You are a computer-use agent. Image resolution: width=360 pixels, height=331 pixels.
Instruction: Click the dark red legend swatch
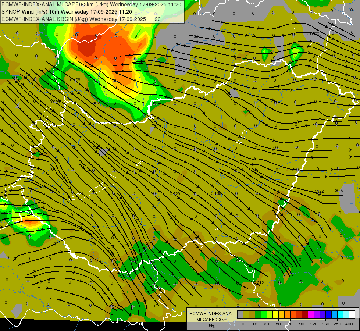(x=305, y=314)
